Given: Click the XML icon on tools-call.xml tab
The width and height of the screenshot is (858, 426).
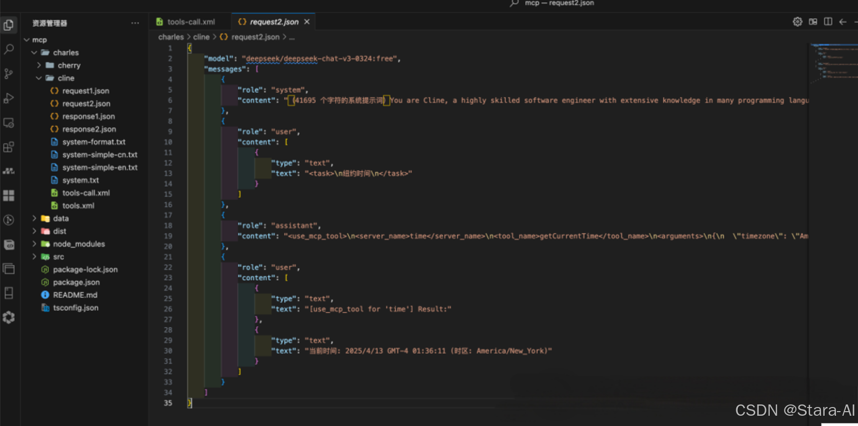Looking at the screenshot, I should [160, 22].
